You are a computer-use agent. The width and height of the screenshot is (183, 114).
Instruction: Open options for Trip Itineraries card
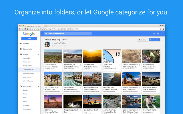[100, 65]
